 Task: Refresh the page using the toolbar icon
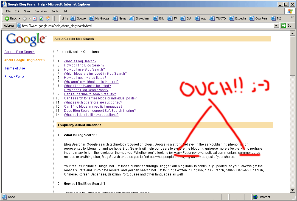coord(41,18)
